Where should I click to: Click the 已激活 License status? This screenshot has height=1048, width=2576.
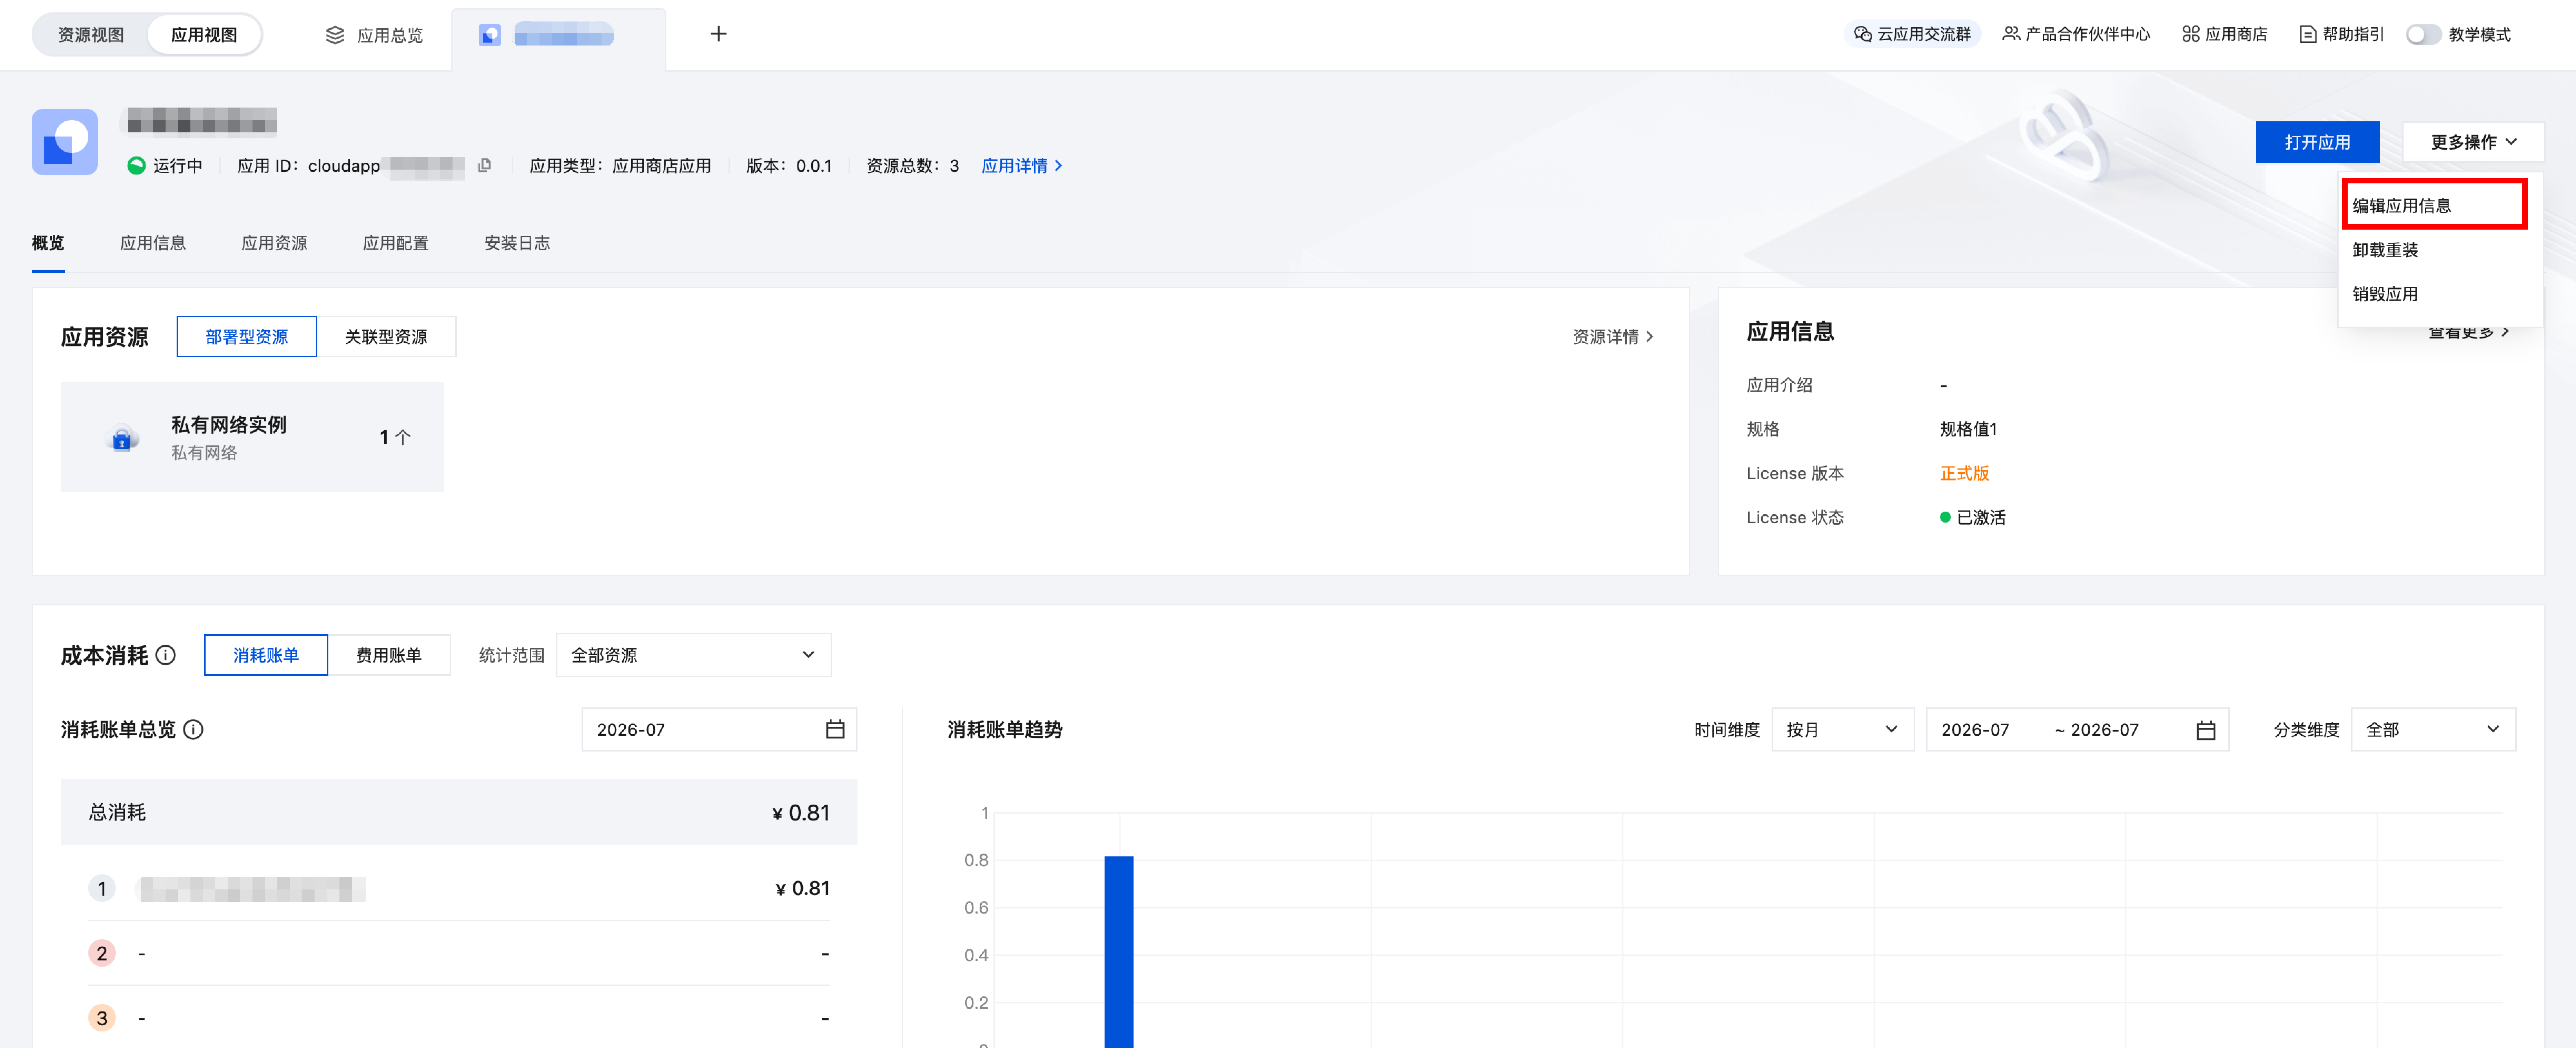pyautogui.click(x=1973, y=517)
